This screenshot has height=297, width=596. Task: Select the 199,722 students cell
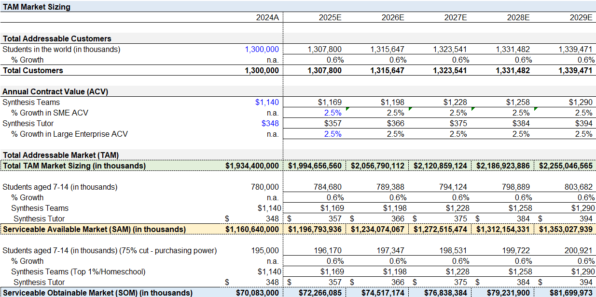(x=516, y=250)
